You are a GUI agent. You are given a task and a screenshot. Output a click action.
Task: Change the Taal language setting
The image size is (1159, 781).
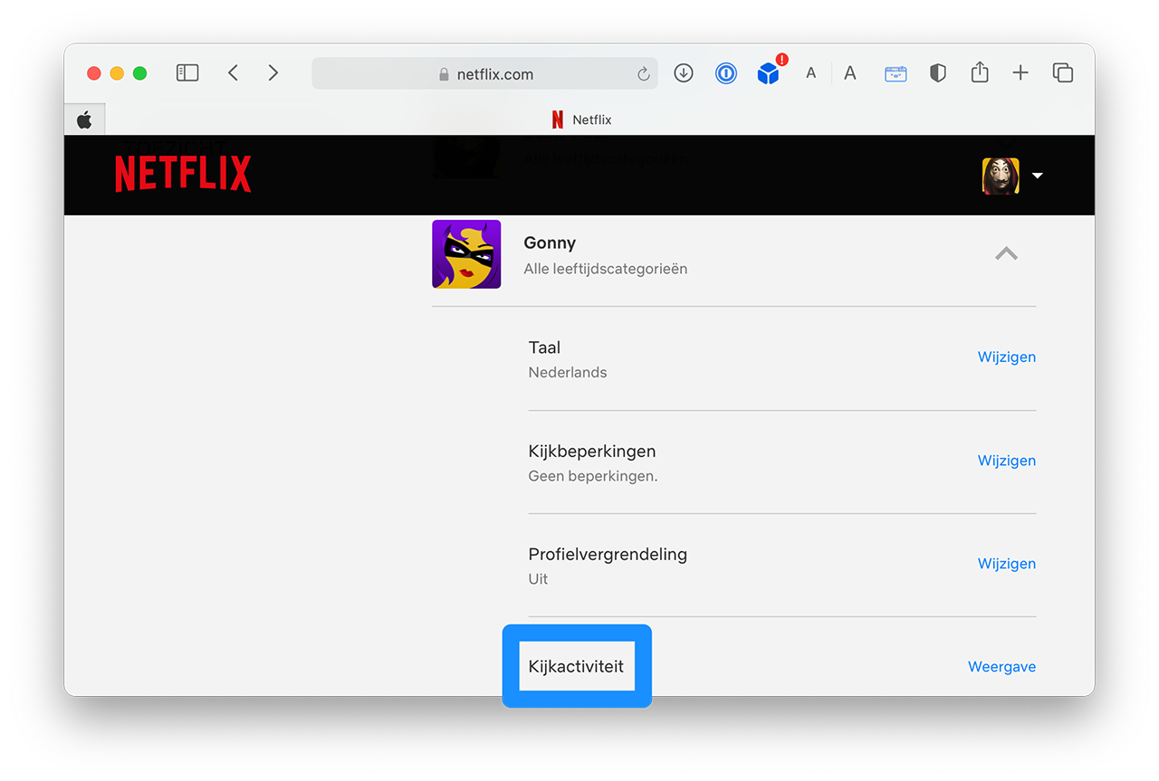click(x=1007, y=357)
